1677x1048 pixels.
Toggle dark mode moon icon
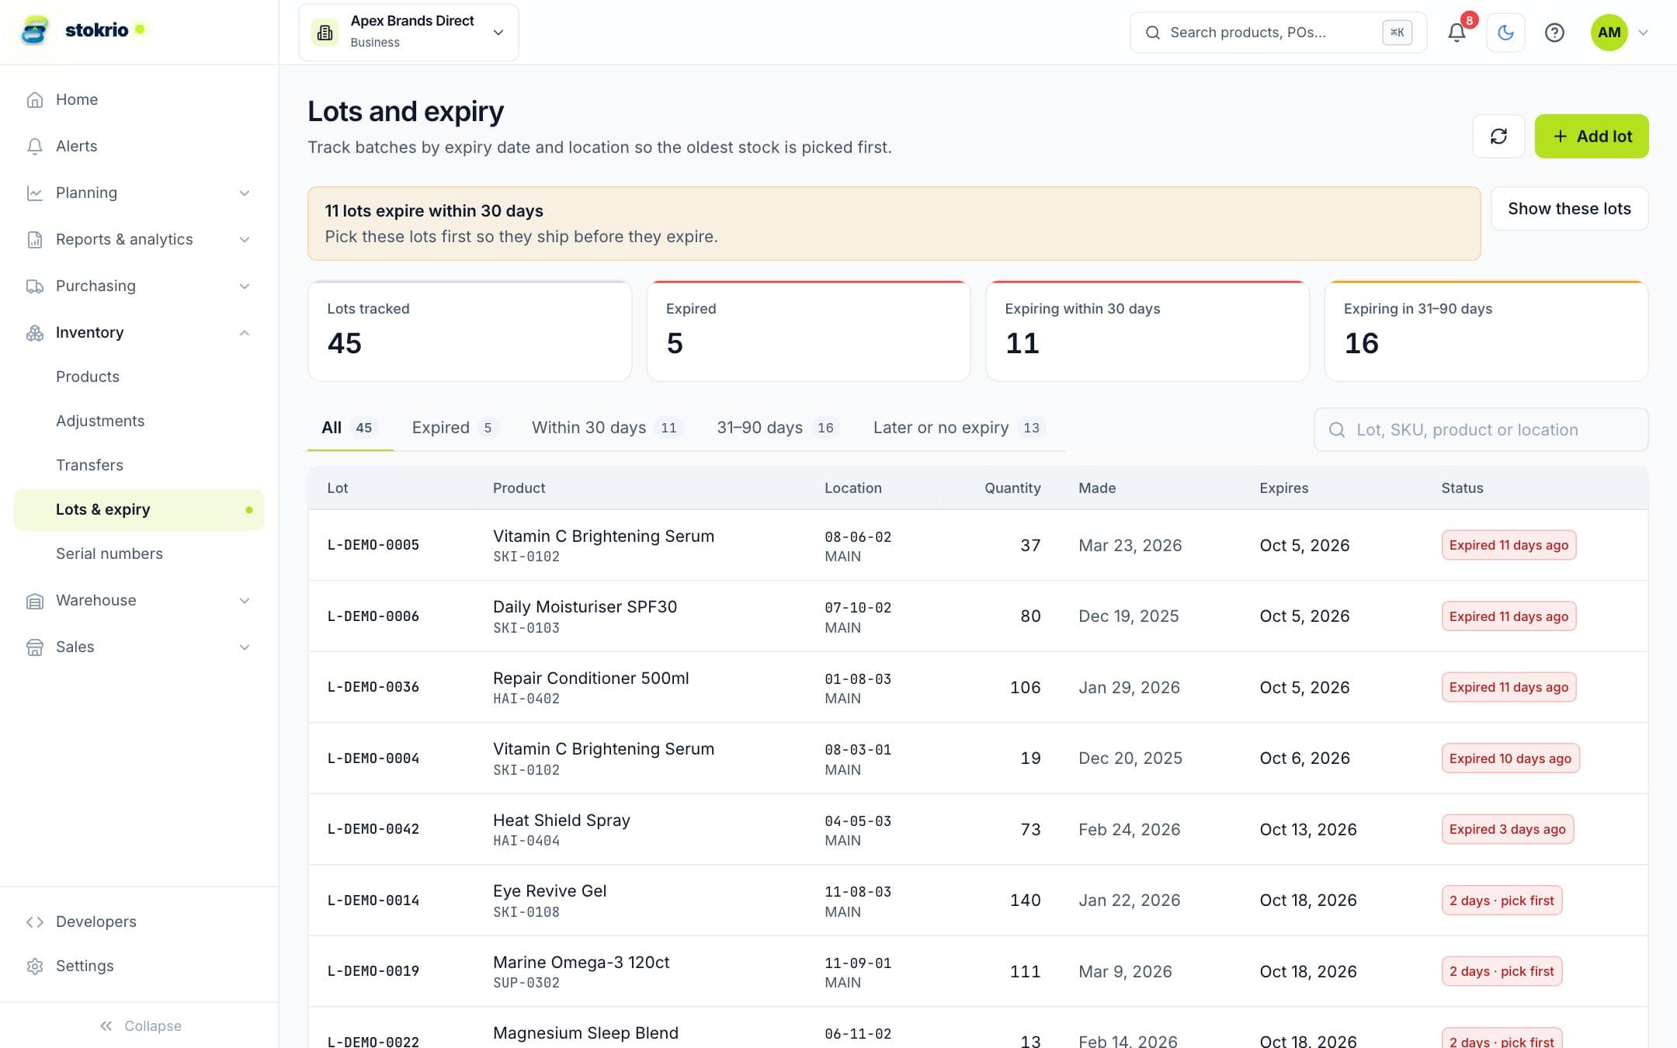(x=1505, y=33)
